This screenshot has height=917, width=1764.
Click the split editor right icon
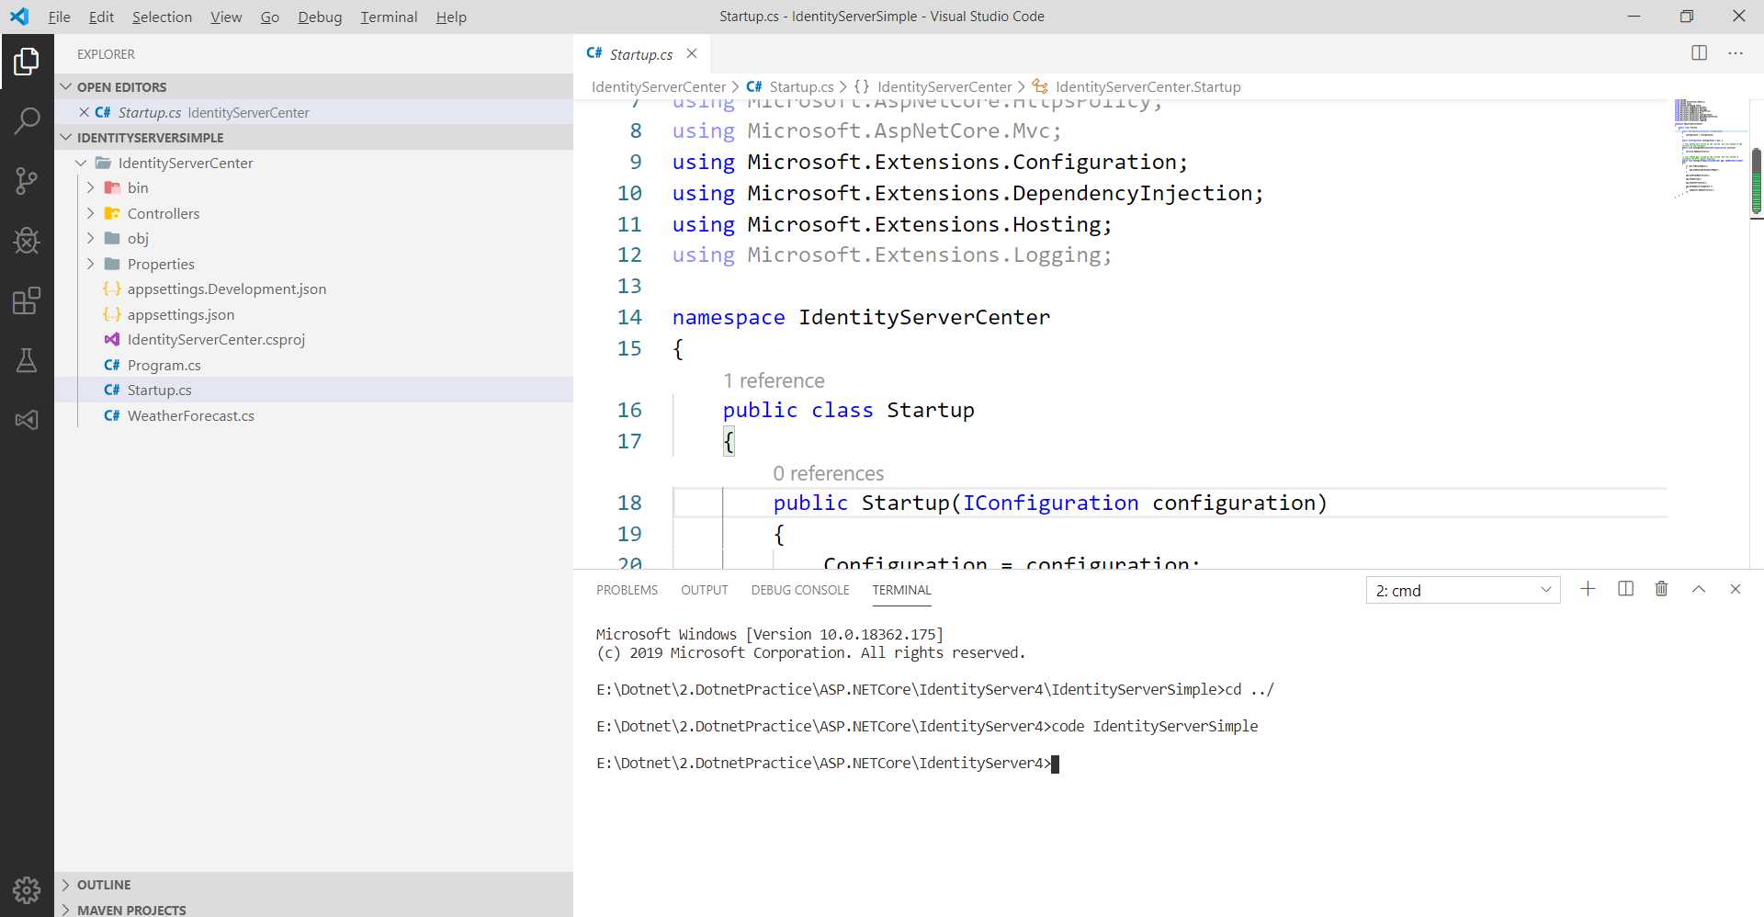tap(1699, 53)
